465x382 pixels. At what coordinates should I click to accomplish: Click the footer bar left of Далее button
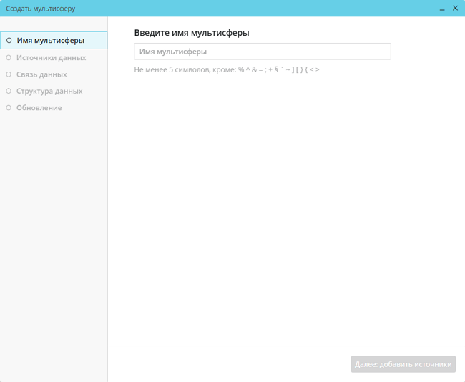[229, 364]
